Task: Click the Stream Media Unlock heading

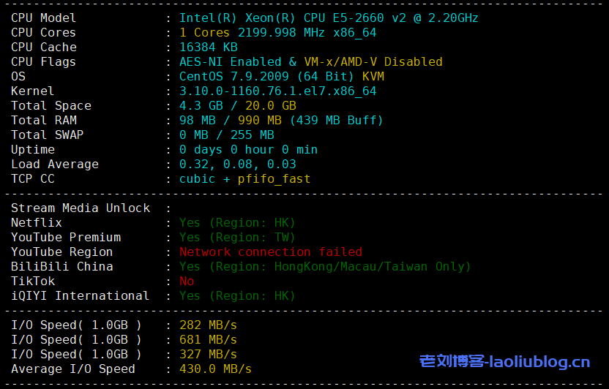Action: click(x=81, y=208)
